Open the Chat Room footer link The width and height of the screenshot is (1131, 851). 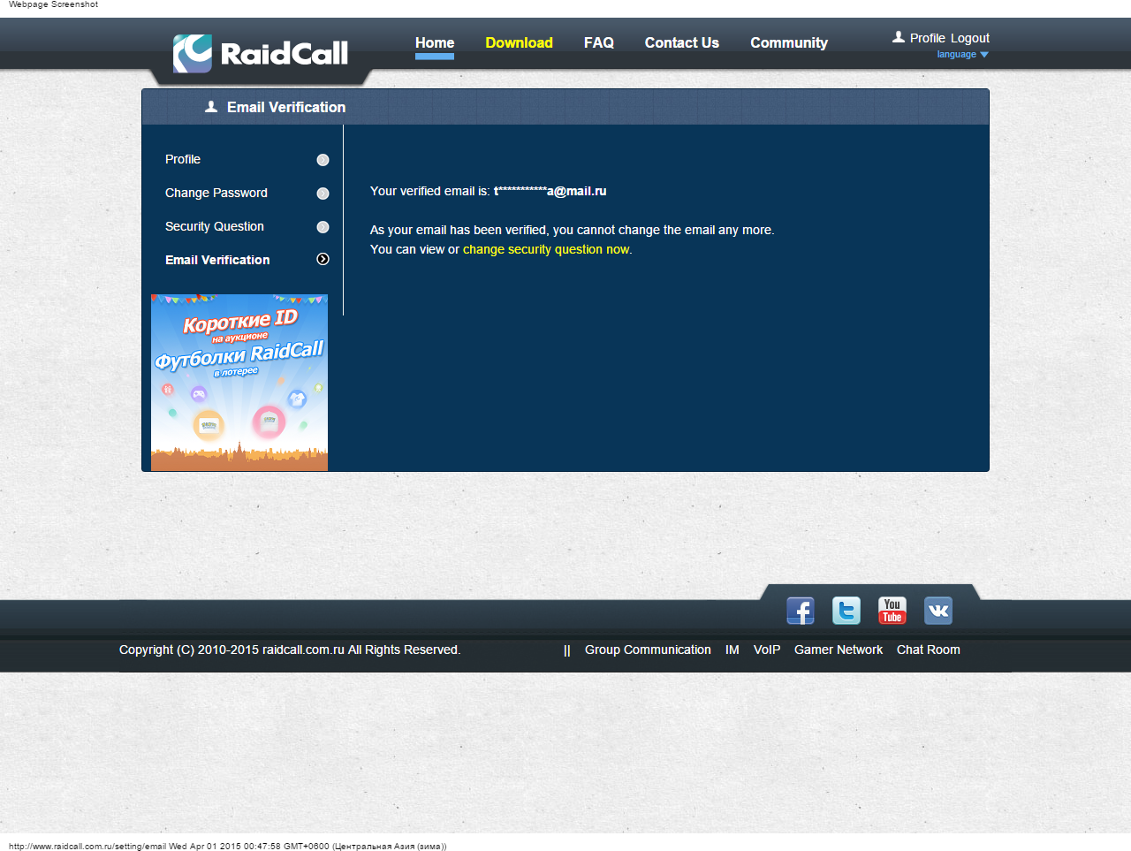(x=929, y=650)
